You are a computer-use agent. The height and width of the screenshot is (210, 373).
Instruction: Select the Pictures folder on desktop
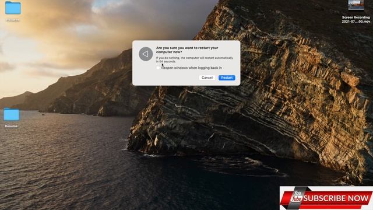pyautogui.click(x=13, y=8)
